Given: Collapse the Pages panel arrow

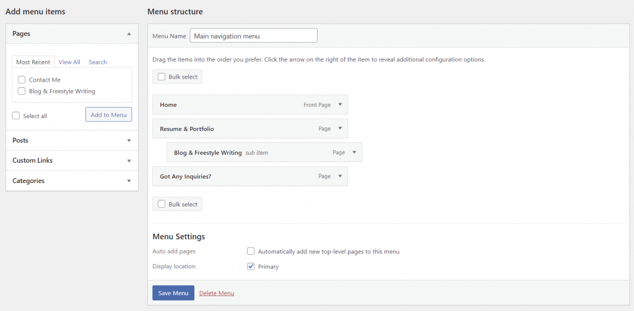Looking at the screenshot, I should 129,33.
